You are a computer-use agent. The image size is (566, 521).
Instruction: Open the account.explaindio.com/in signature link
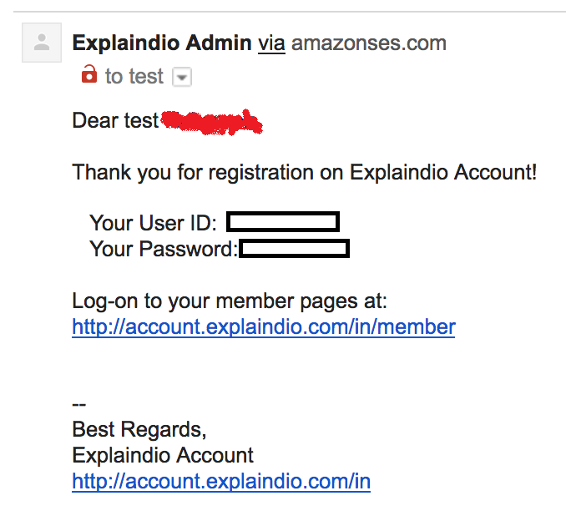pyautogui.click(x=221, y=481)
